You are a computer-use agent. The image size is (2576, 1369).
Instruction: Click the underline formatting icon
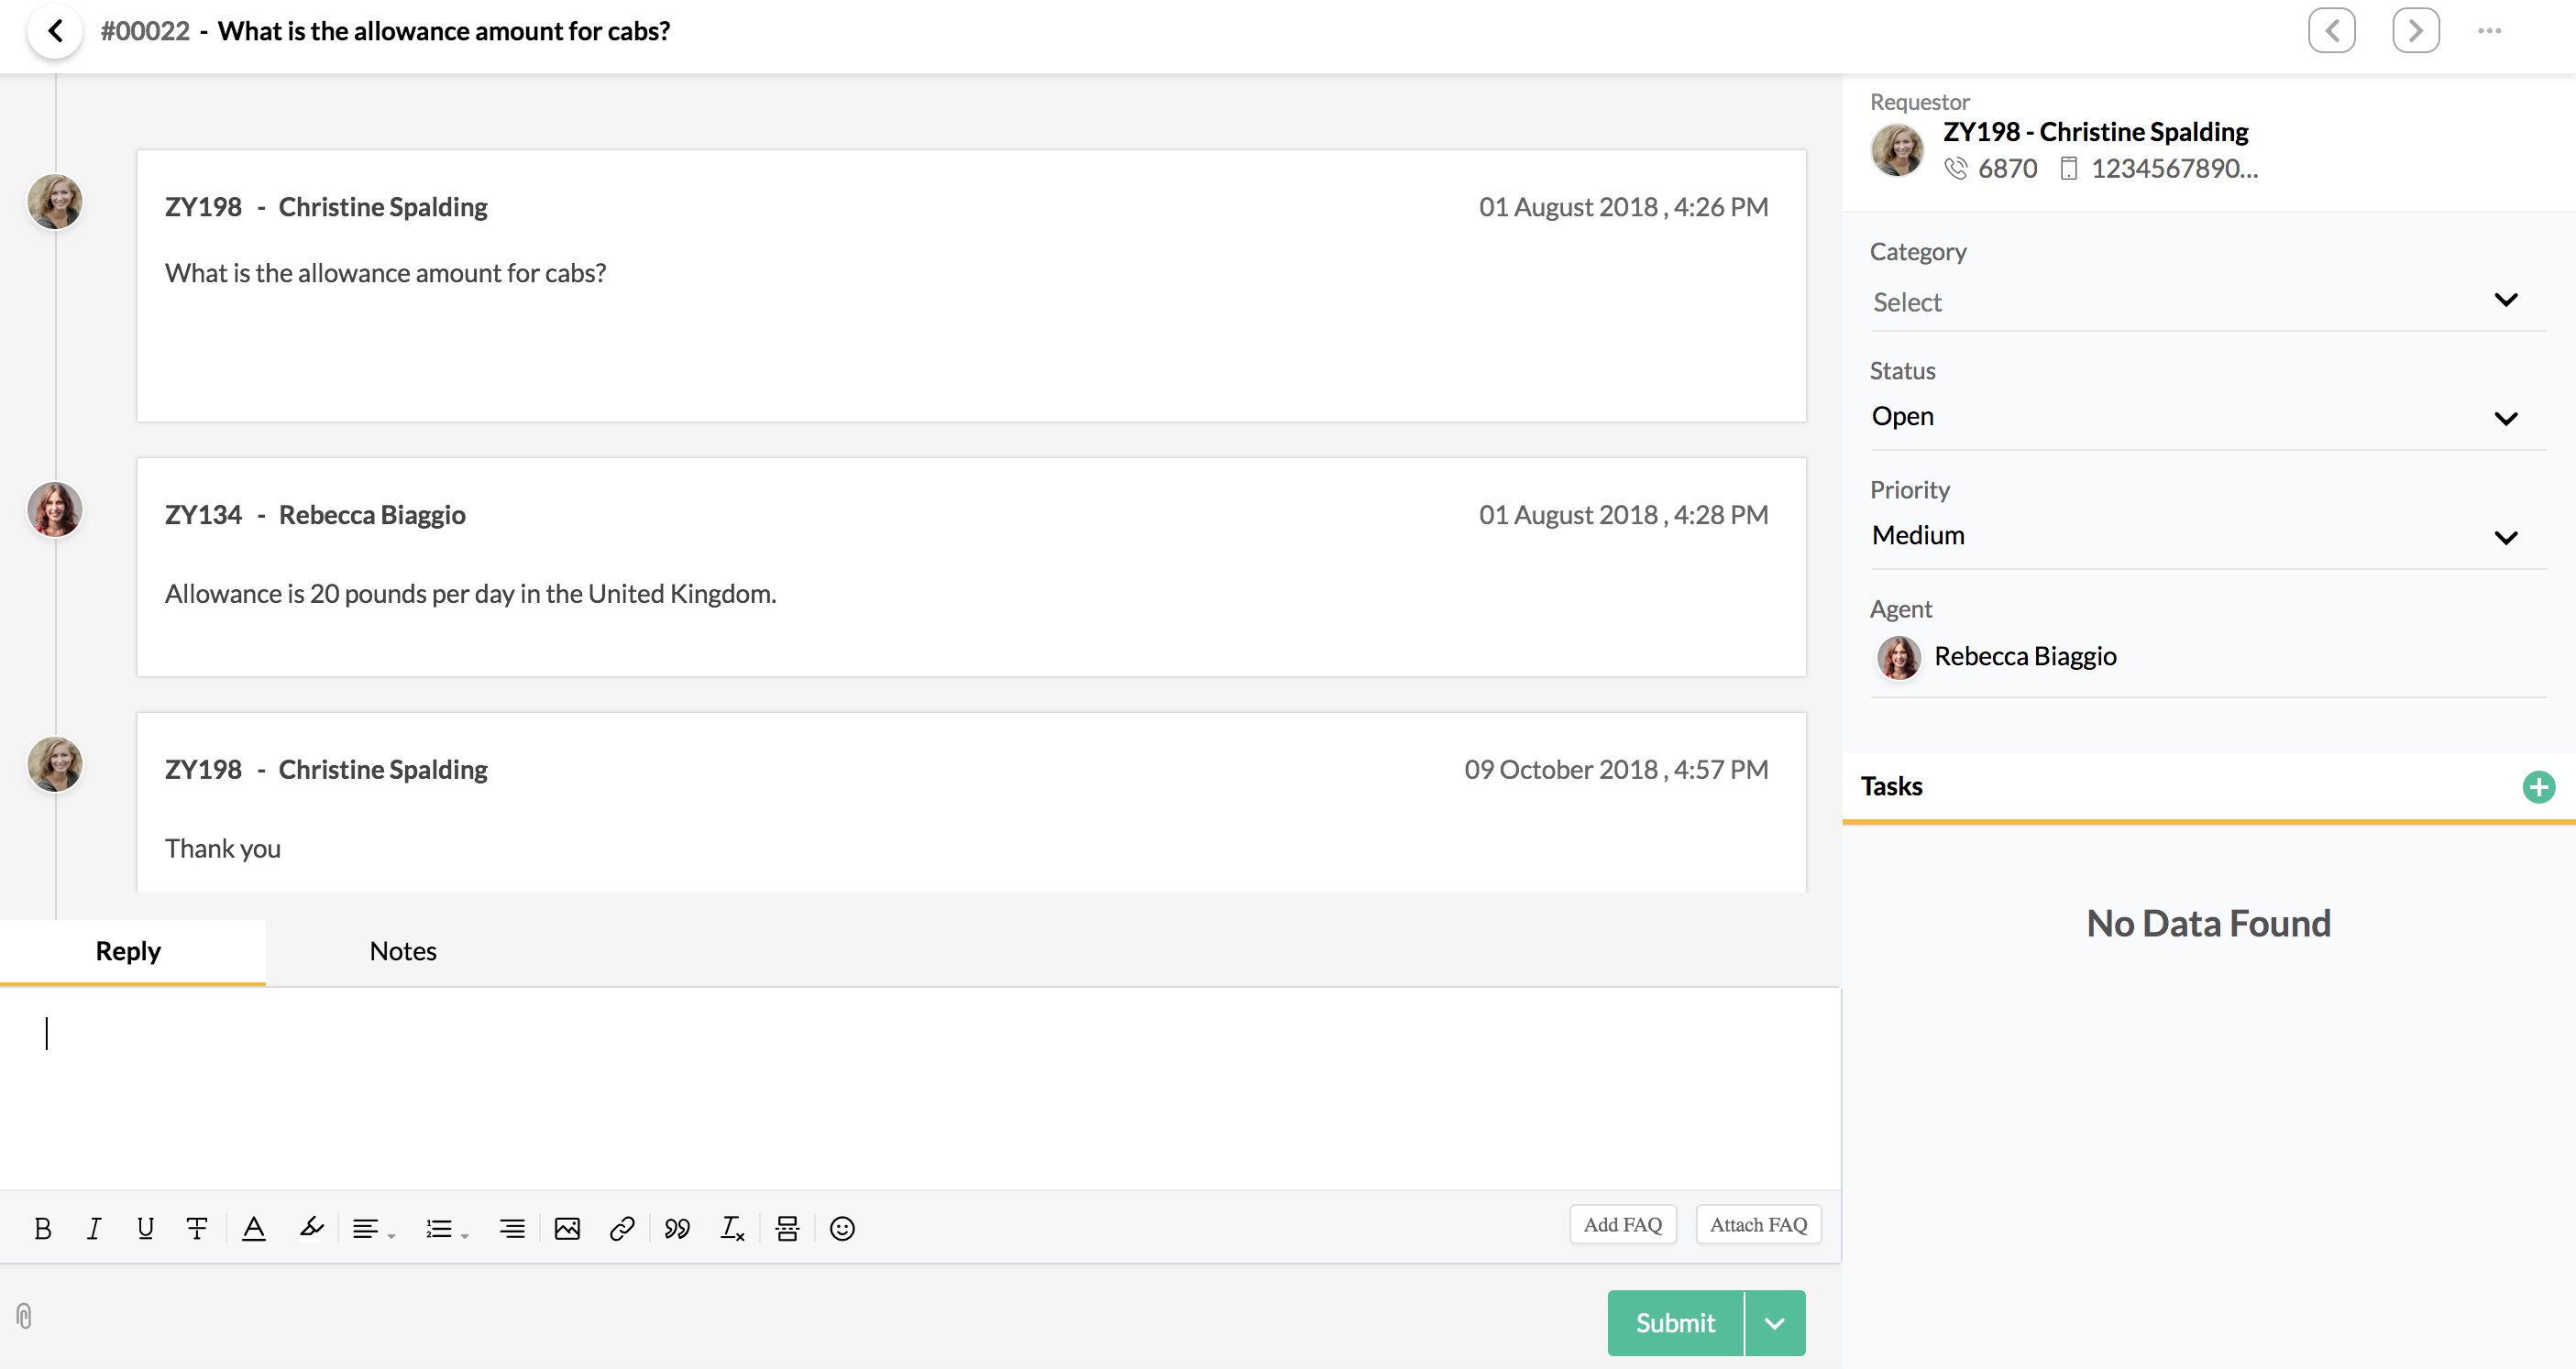145,1228
